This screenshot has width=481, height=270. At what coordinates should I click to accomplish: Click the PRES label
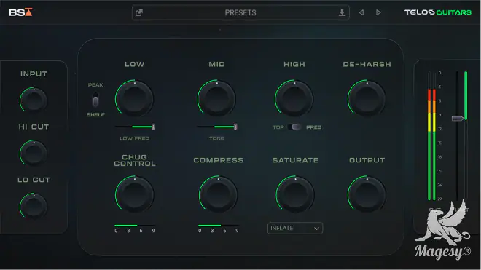[x=314, y=127]
